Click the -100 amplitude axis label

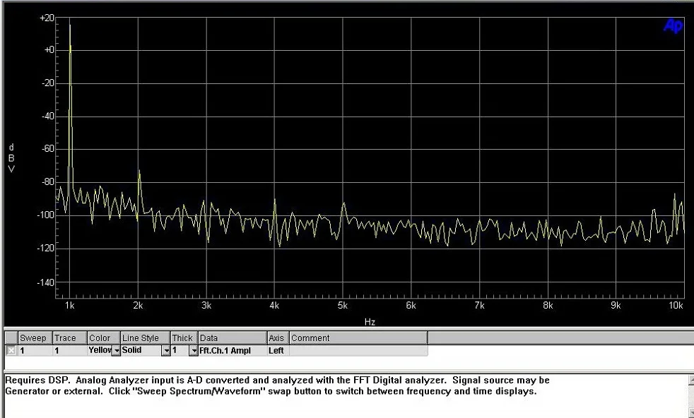(x=46, y=215)
